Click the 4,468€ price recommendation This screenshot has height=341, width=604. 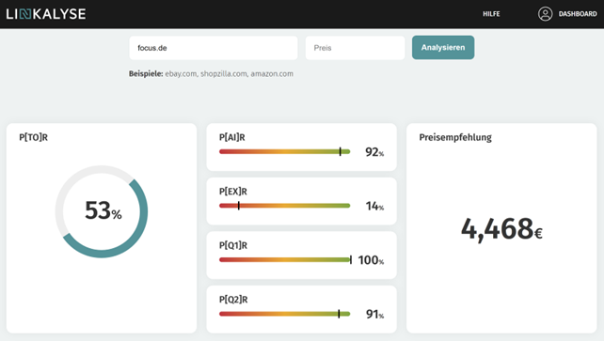tap(501, 229)
